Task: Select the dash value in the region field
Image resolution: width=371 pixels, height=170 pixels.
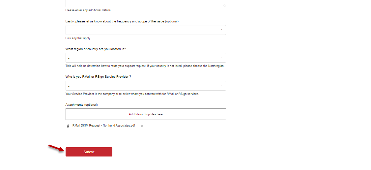Action: tap(69, 58)
